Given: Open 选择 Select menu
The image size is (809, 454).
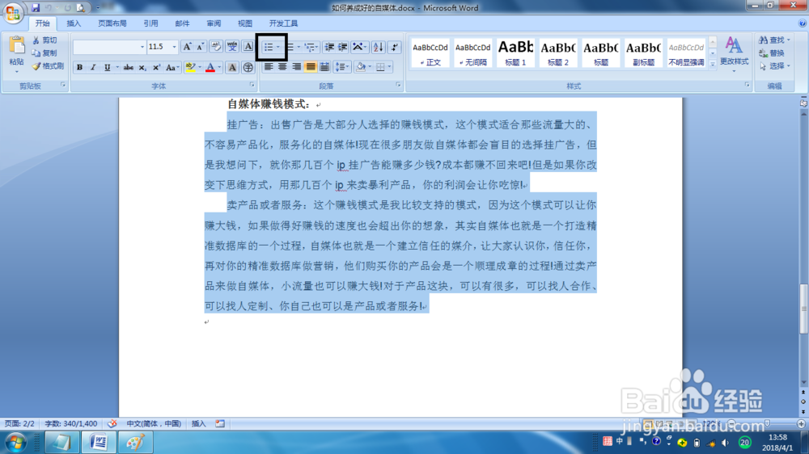Looking at the screenshot, I should (774, 66).
